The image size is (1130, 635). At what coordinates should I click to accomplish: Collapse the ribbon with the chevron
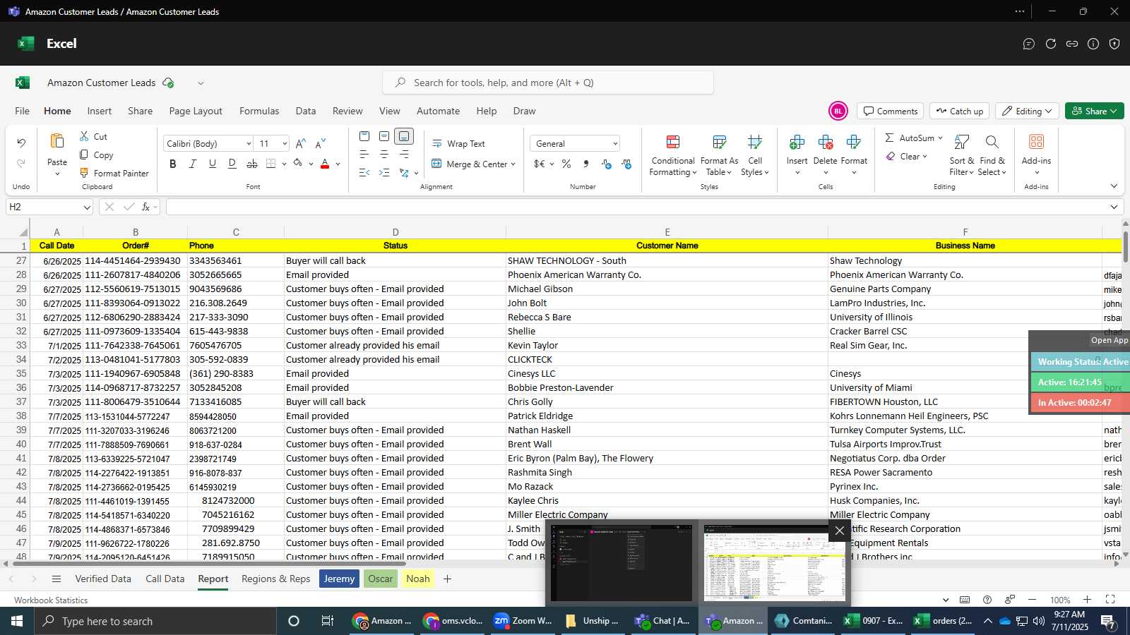(1114, 186)
